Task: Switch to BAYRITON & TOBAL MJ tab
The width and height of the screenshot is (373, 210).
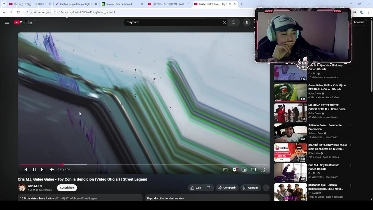Action: click(168, 4)
